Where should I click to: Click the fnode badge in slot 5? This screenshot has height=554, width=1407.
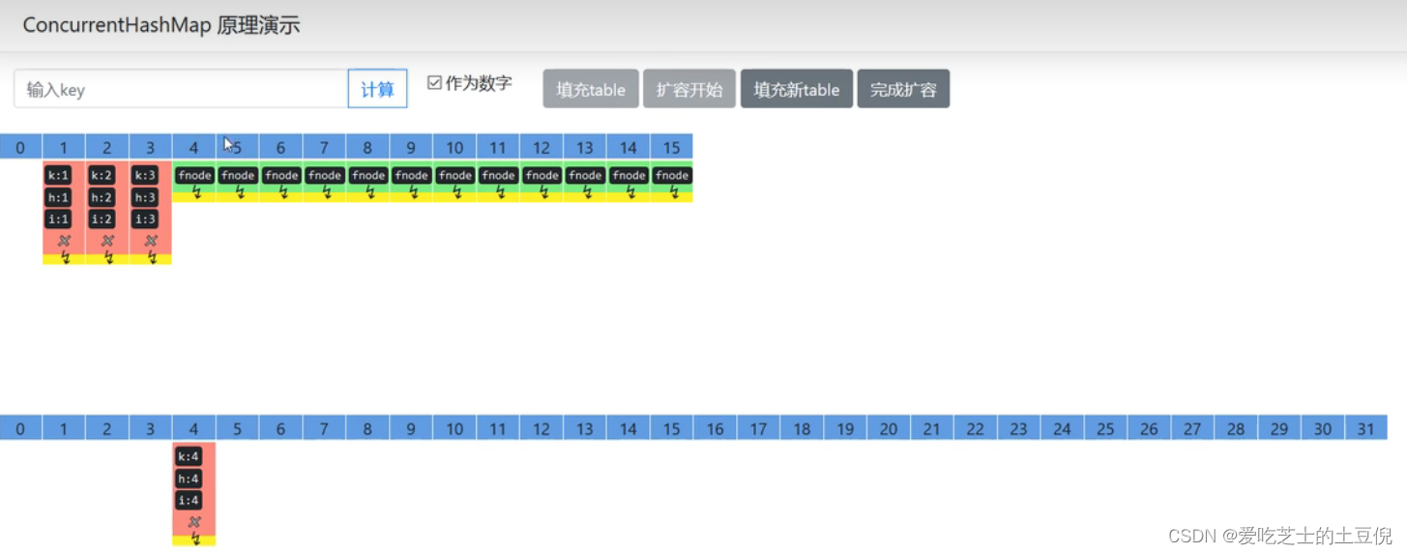click(x=238, y=175)
